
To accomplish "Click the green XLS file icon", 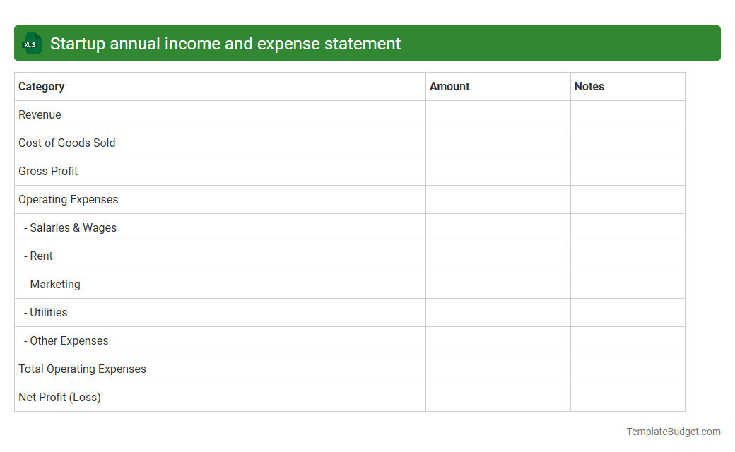I will [31, 43].
